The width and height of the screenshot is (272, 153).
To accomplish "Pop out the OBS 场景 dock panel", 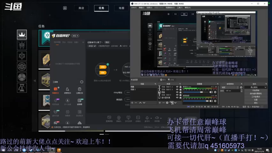I will (x=155, y=84).
